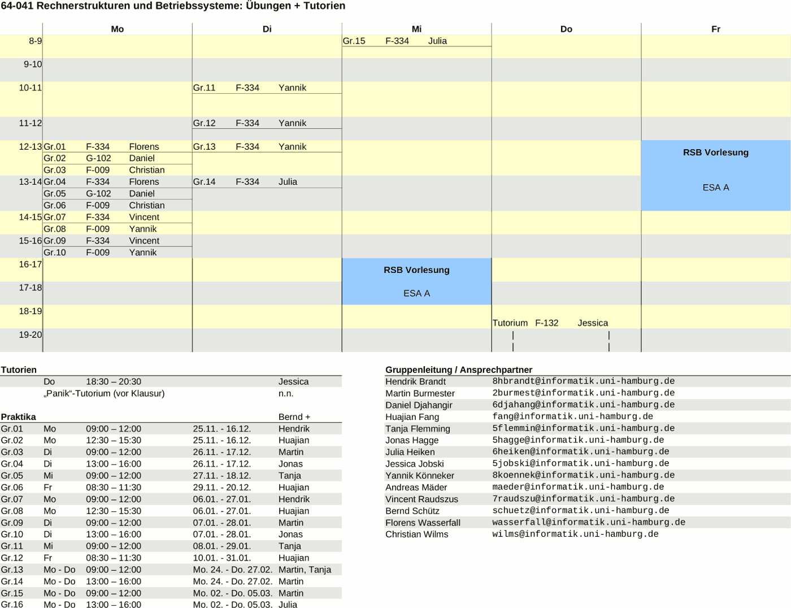This screenshot has height=608, width=791.
Task: Click the email fang@informatik.uni-hamburg.de
Action: pos(573,416)
